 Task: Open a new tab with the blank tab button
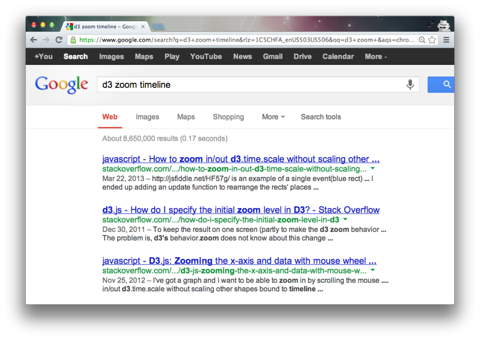tap(158, 27)
